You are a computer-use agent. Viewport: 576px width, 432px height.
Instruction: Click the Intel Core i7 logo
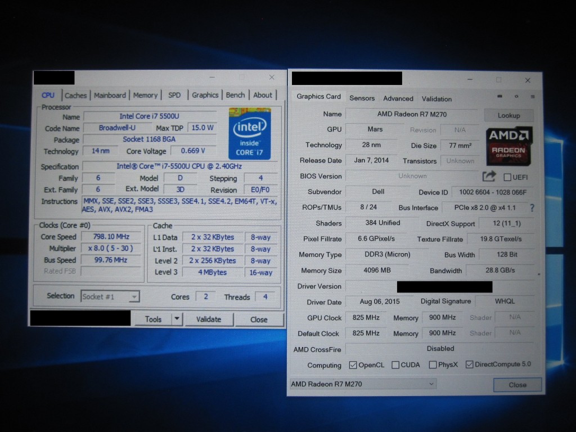click(x=250, y=134)
